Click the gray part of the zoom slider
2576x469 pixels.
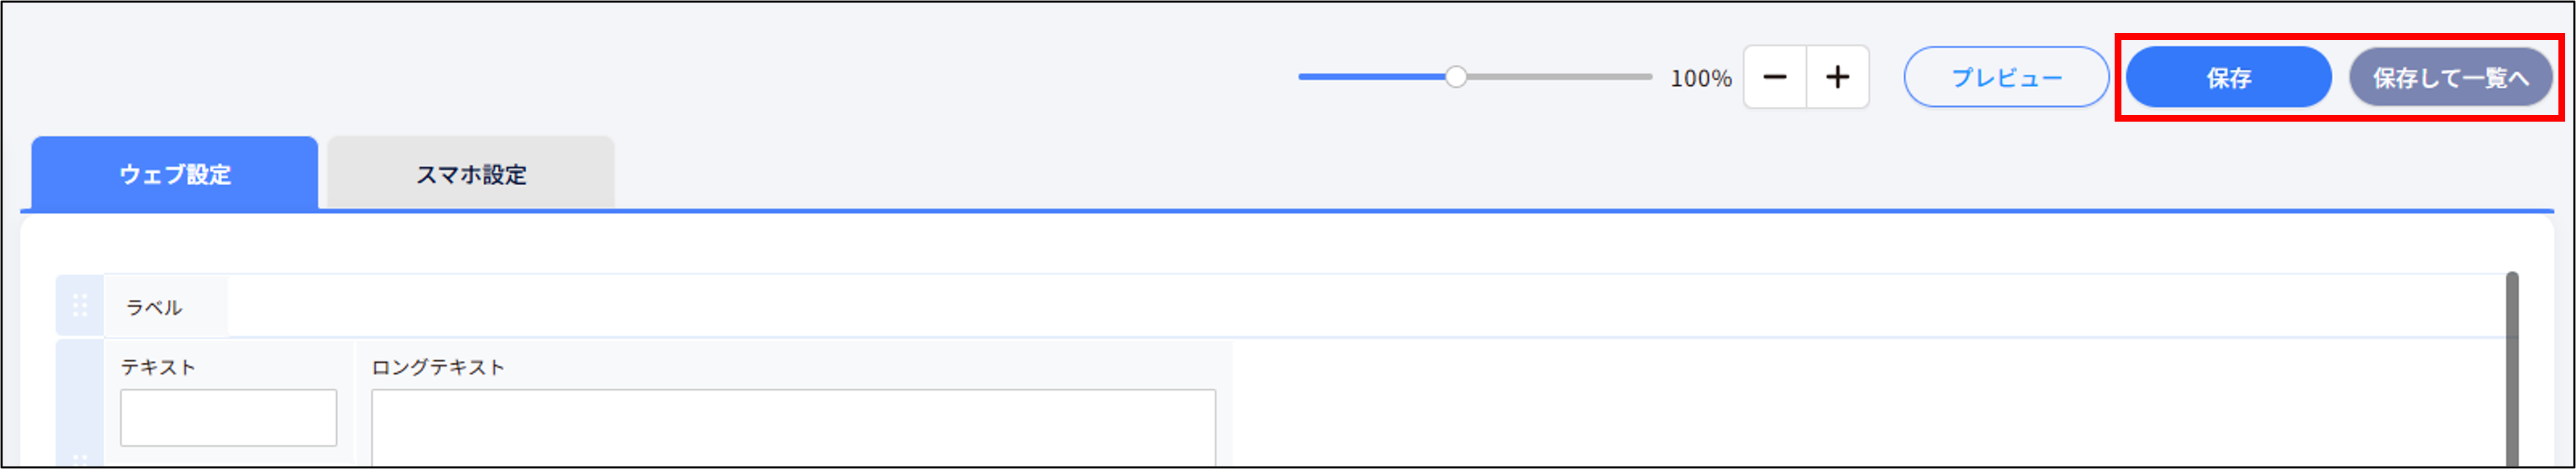point(1560,77)
